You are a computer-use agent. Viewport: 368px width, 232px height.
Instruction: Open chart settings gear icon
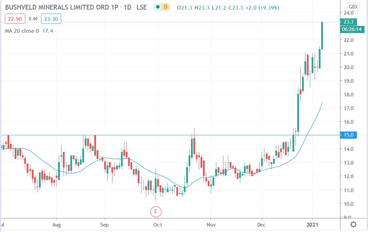(x=353, y=225)
